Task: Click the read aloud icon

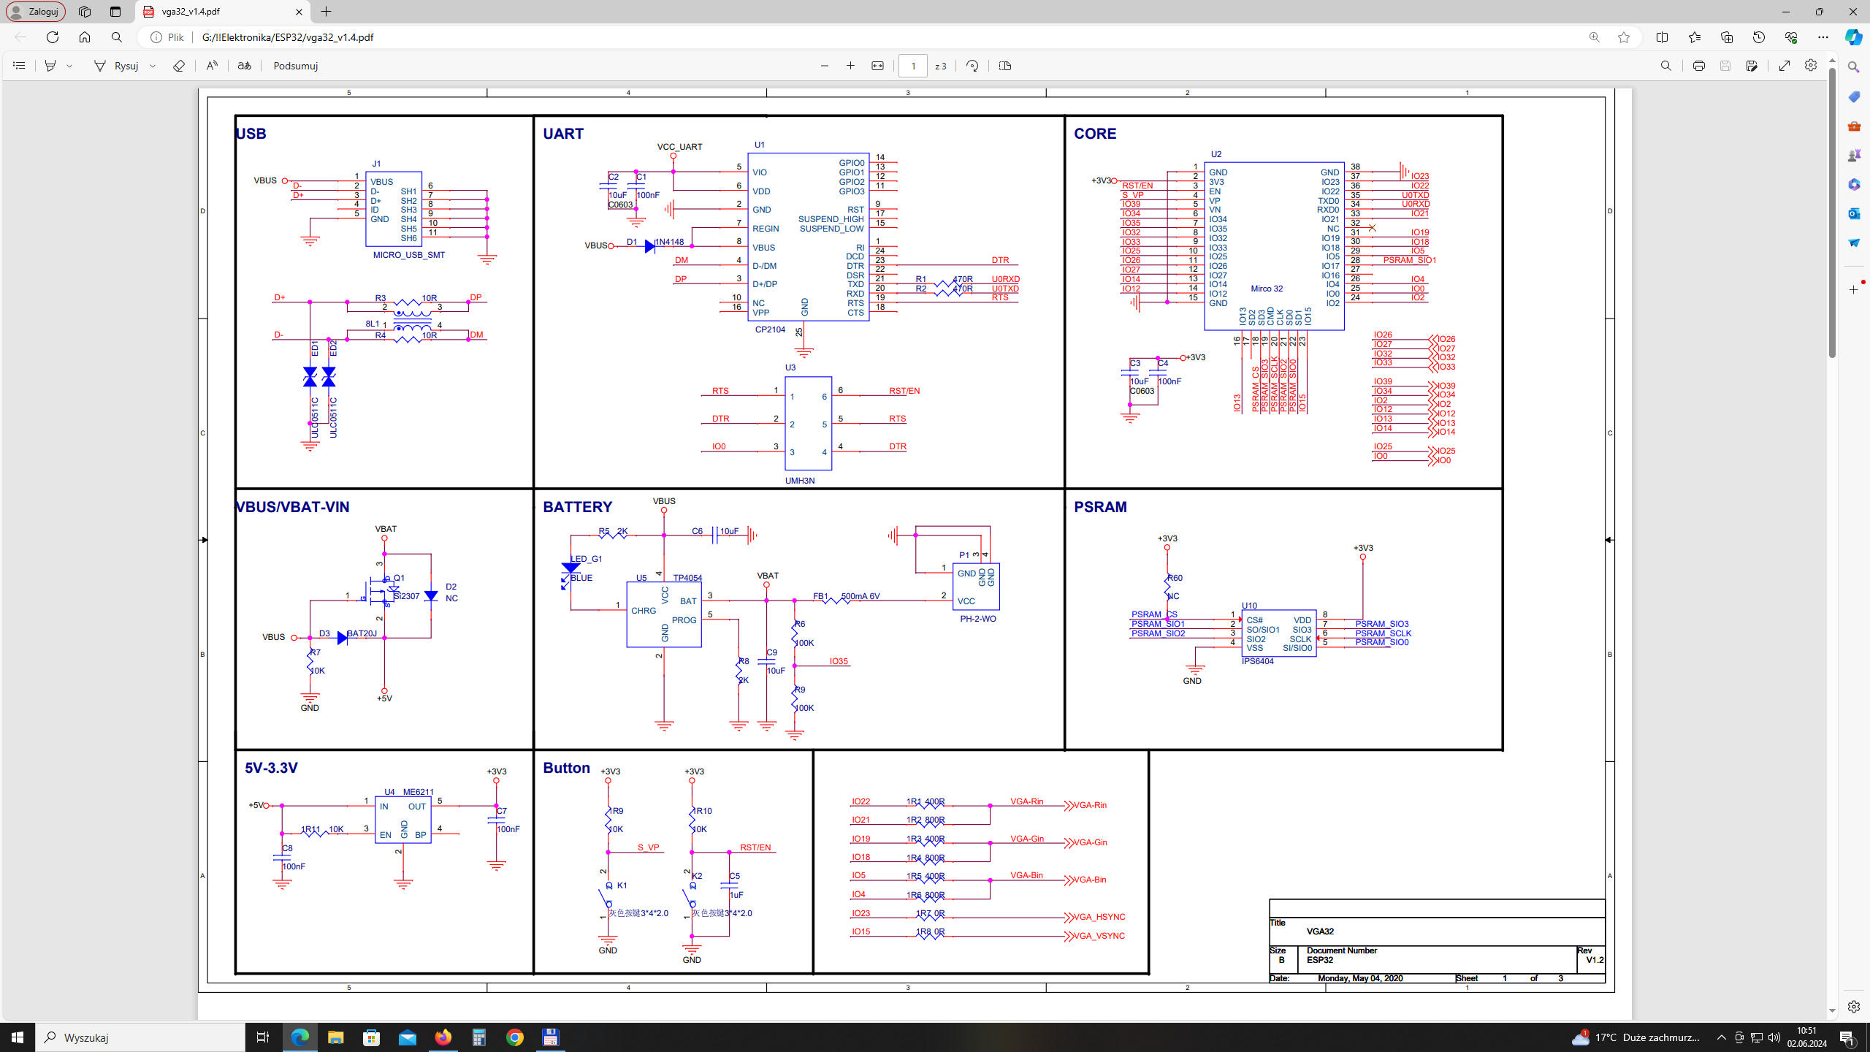Action: [x=211, y=66]
